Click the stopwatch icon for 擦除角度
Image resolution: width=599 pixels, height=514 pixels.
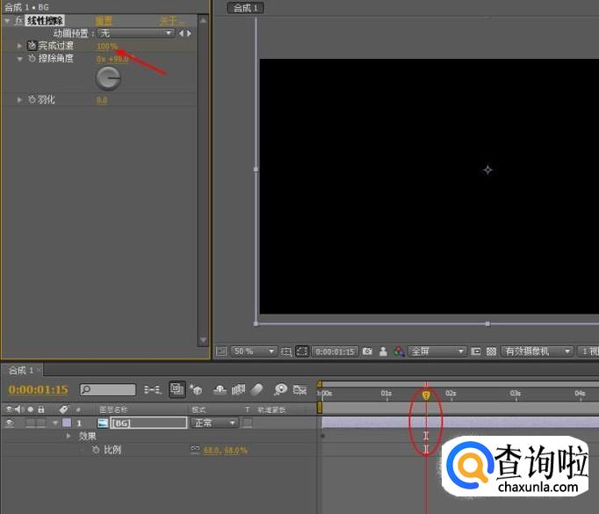point(32,59)
